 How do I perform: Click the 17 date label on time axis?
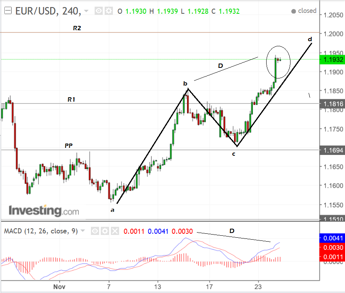click(209, 287)
